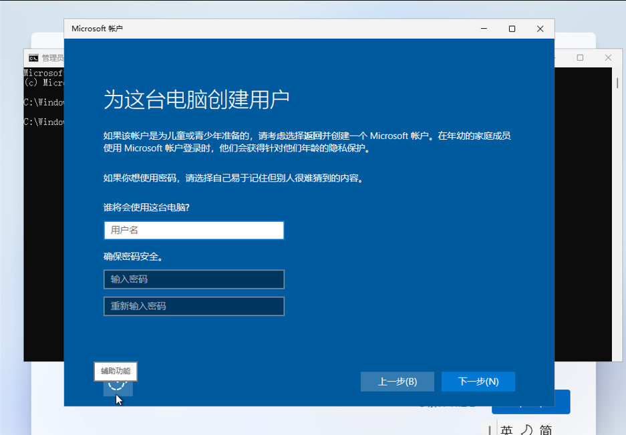Click the 用户名 username input field

pos(194,230)
